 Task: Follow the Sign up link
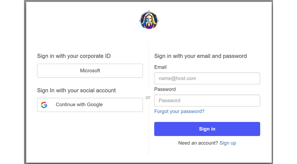228,143
